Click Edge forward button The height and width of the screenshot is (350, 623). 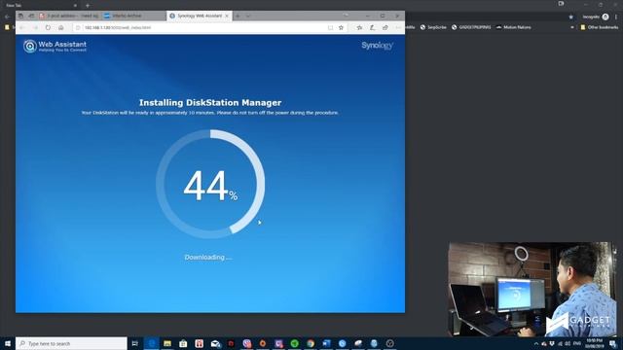[35, 28]
